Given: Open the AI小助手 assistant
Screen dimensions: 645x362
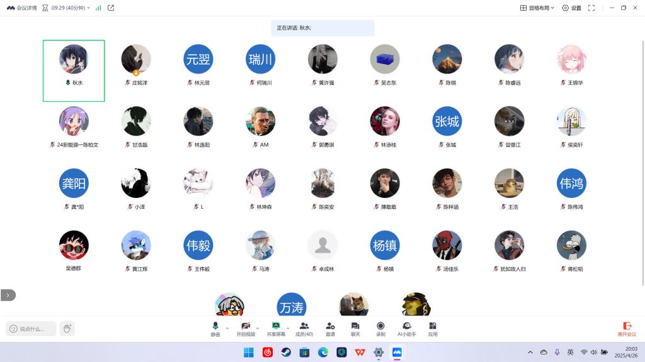Looking at the screenshot, I should click(407, 329).
